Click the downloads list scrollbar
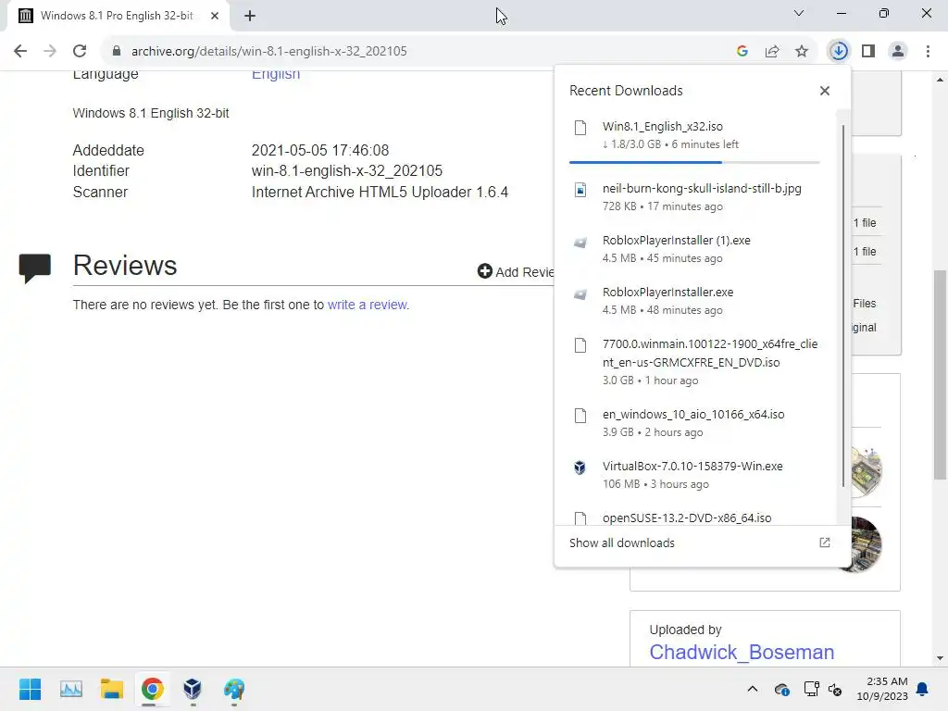This screenshot has width=948, height=711. point(842,306)
